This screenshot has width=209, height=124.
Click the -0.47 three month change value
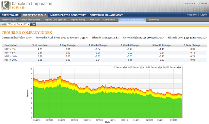point(130,49)
